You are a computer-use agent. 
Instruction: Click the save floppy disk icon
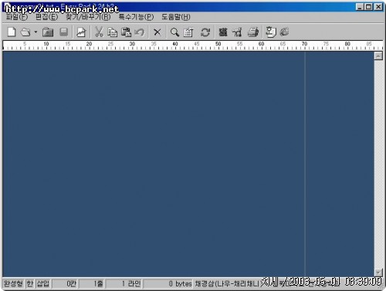click(63, 32)
